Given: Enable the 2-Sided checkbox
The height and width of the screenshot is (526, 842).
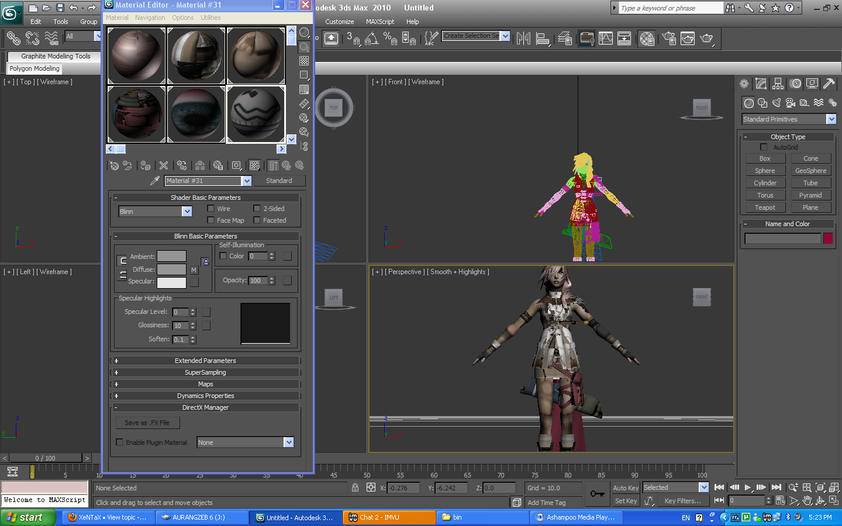Looking at the screenshot, I should point(257,208).
